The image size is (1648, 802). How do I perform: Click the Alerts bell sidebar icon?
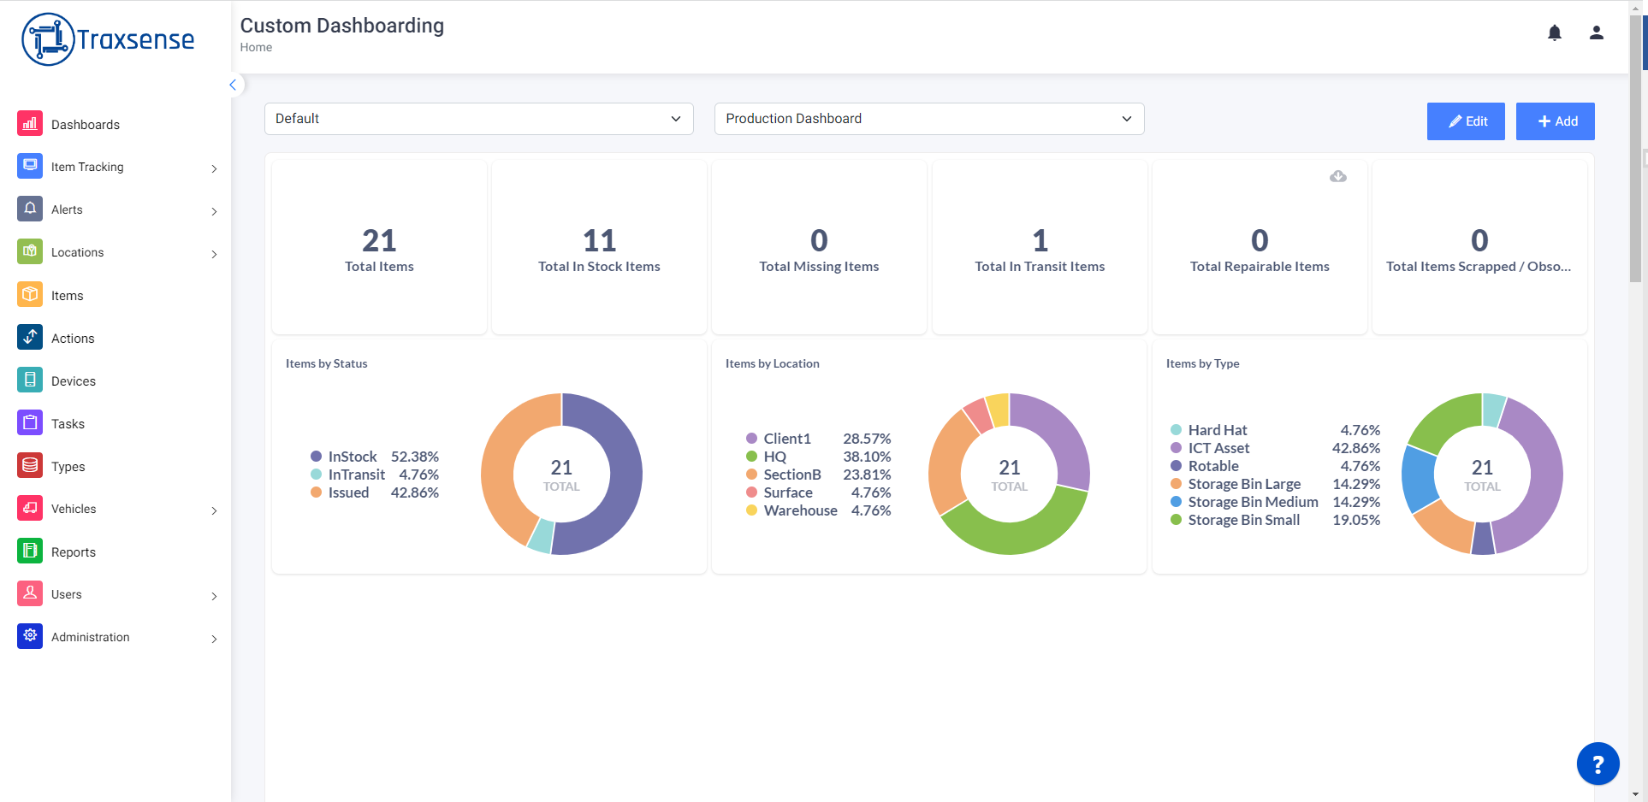[x=30, y=209]
